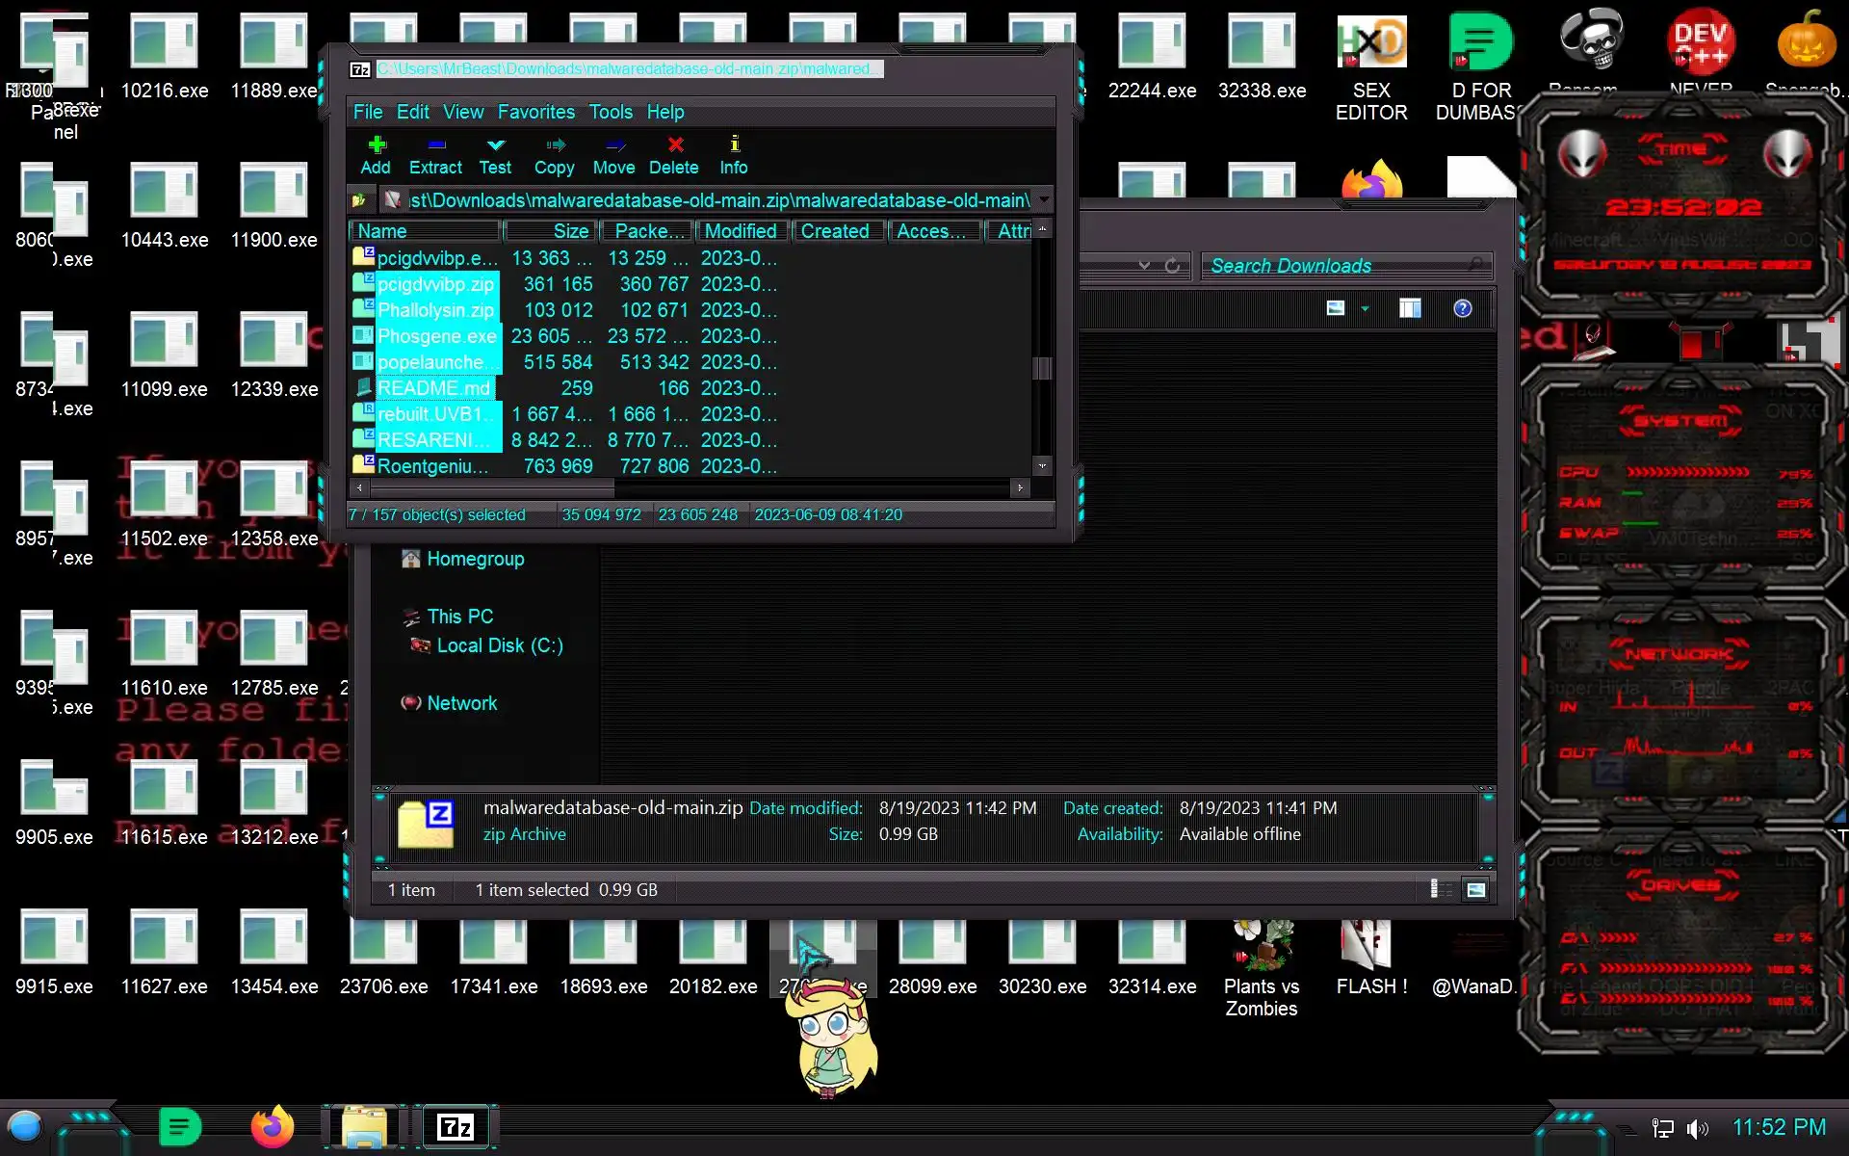Image resolution: width=1849 pixels, height=1156 pixels.
Task: Click the Extract toolbar icon
Action: (435, 154)
